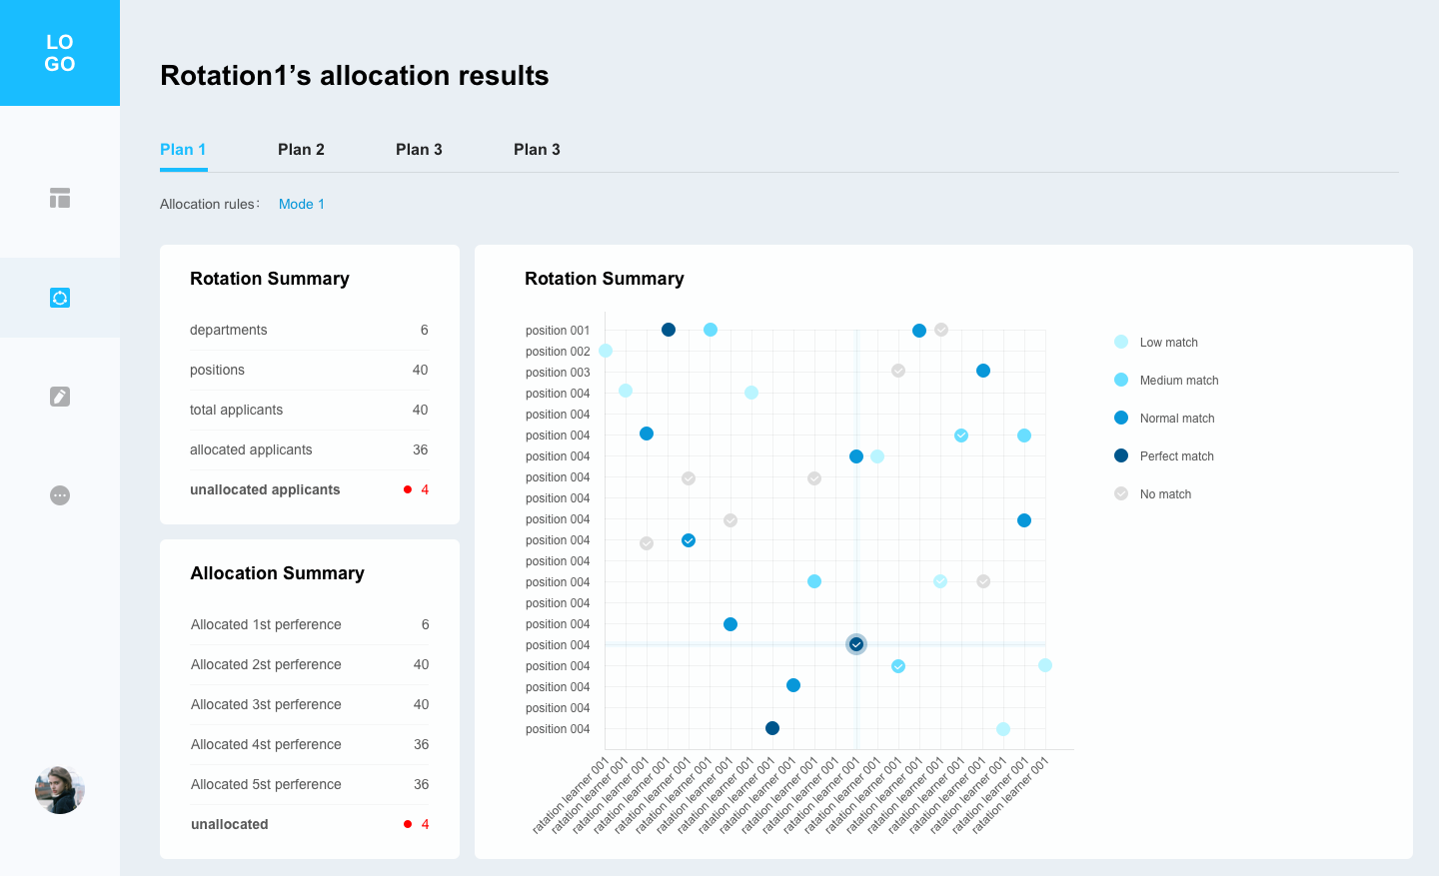Click the Mode 1 allocation rules link

[301, 204]
